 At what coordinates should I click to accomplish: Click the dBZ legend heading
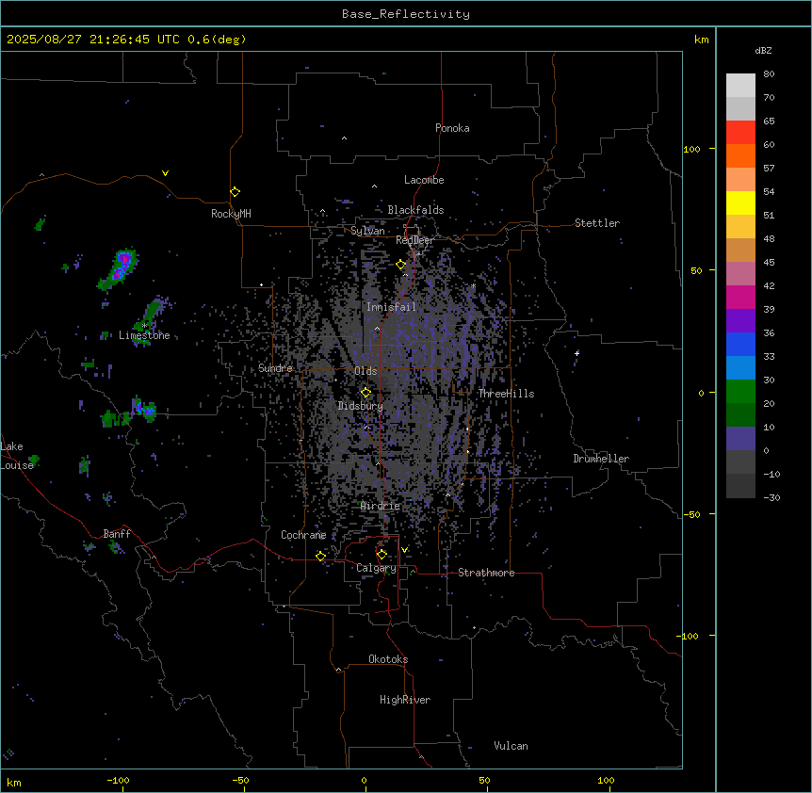763,50
